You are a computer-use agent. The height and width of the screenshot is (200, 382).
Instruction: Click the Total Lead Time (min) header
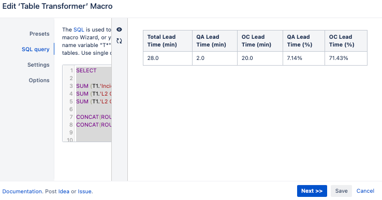[x=168, y=41]
